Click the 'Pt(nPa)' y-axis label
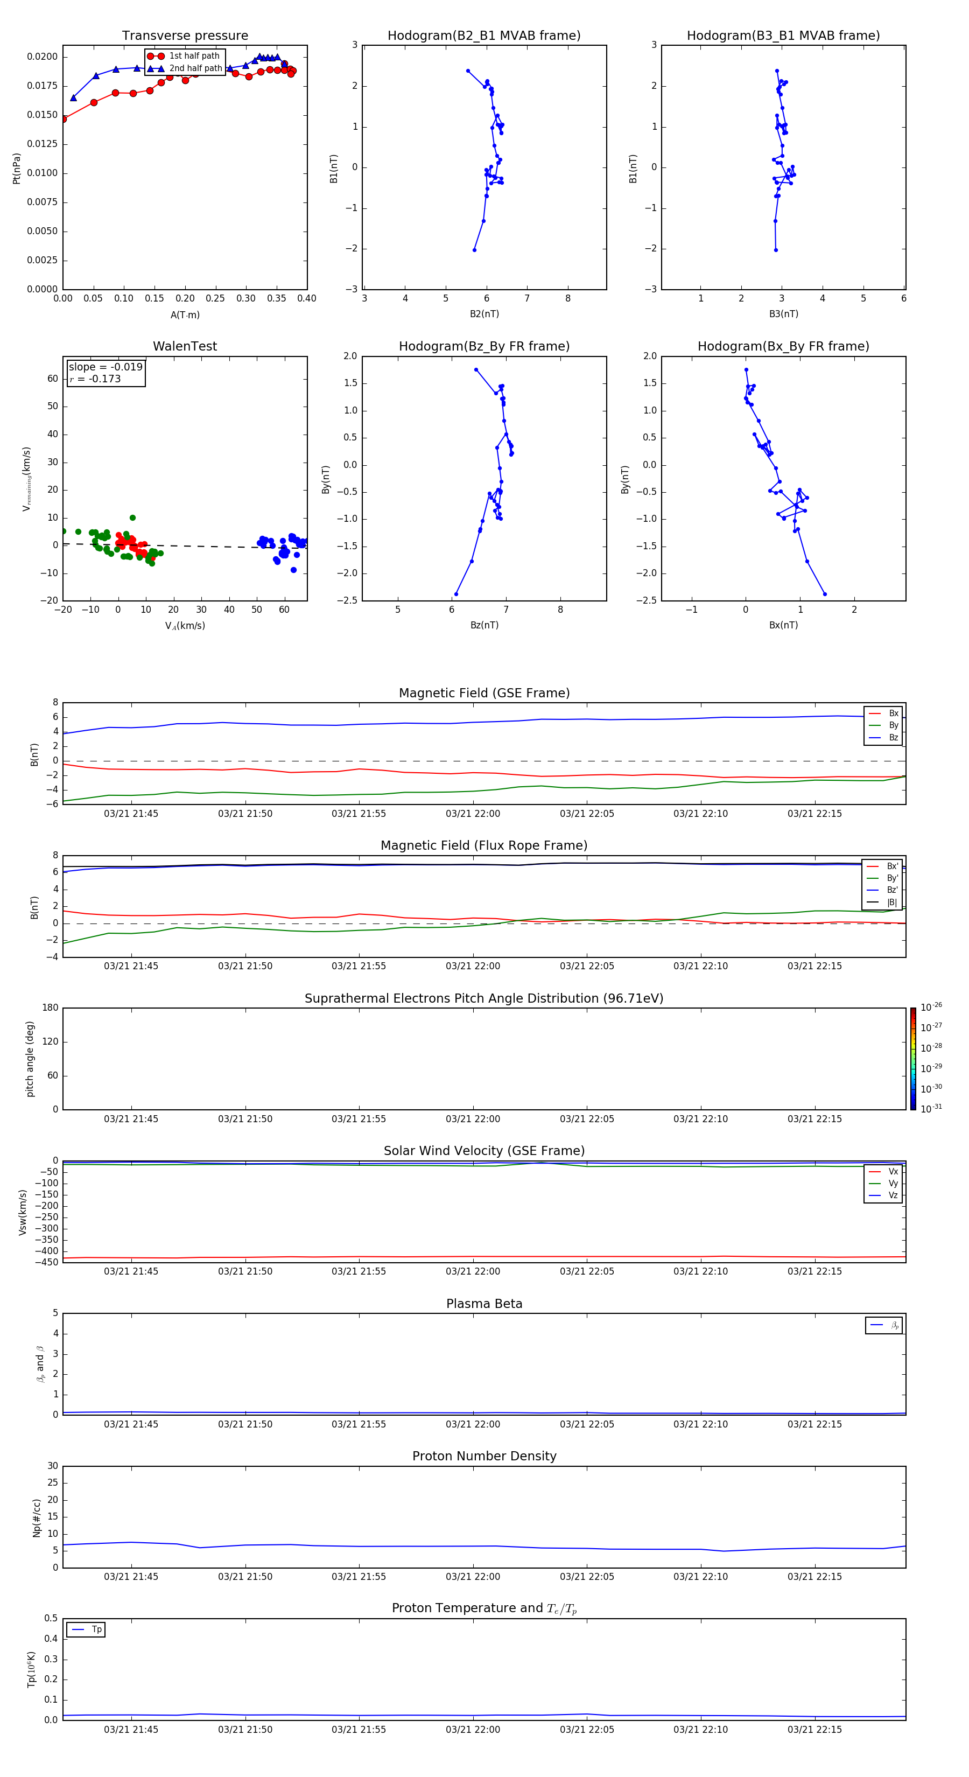This screenshot has width=969, height=1777. pyautogui.click(x=17, y=169)
